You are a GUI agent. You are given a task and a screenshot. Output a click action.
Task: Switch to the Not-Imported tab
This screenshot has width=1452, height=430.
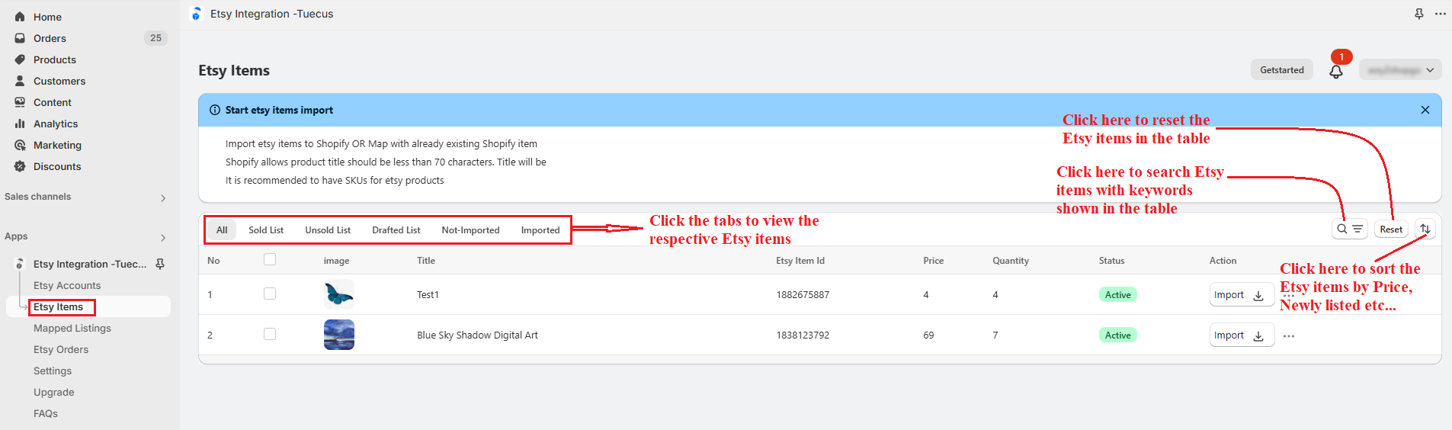coord(470,229)
